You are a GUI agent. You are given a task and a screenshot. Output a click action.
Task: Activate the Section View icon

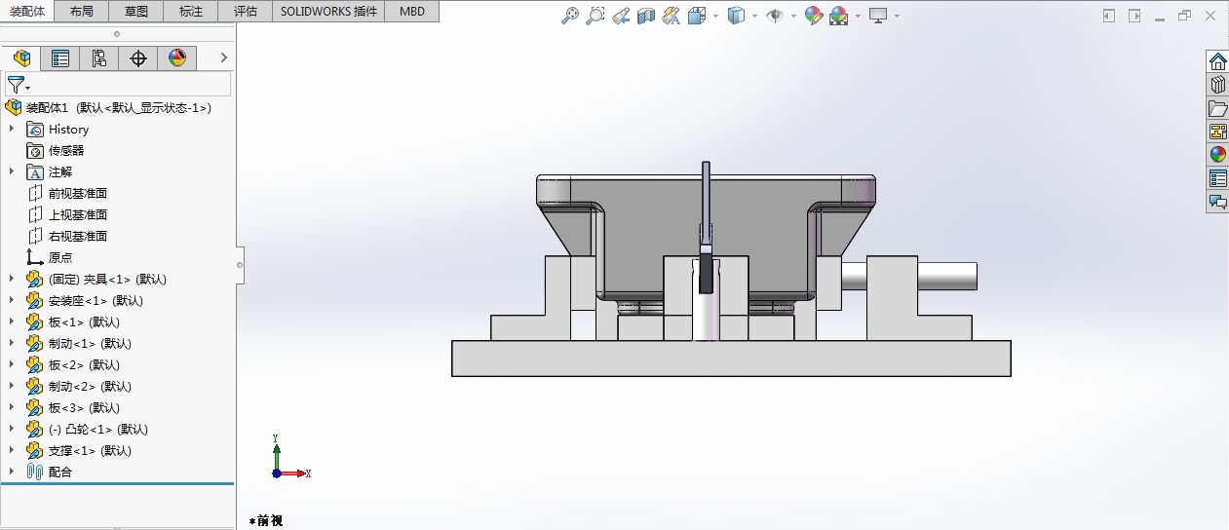click(645, 16)
